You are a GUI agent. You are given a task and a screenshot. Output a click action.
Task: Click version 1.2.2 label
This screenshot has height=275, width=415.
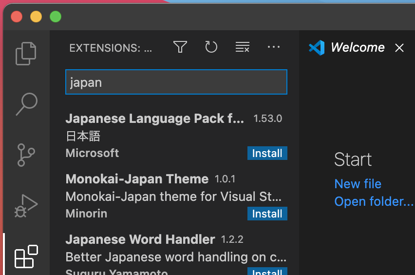tap(232, 239)
